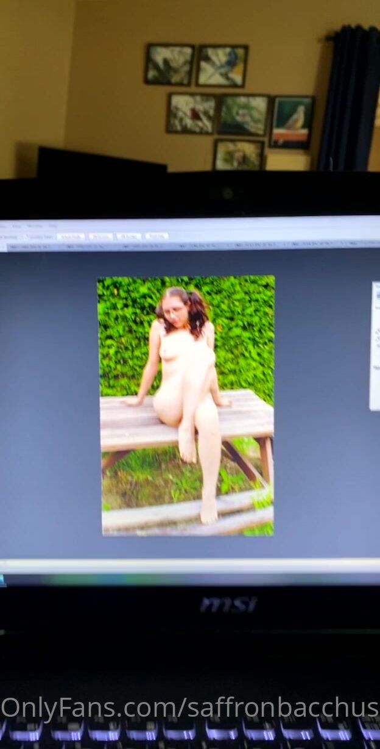Click the Print Size button
This screenshot has height=749, width=380.
tap(157, 236)
